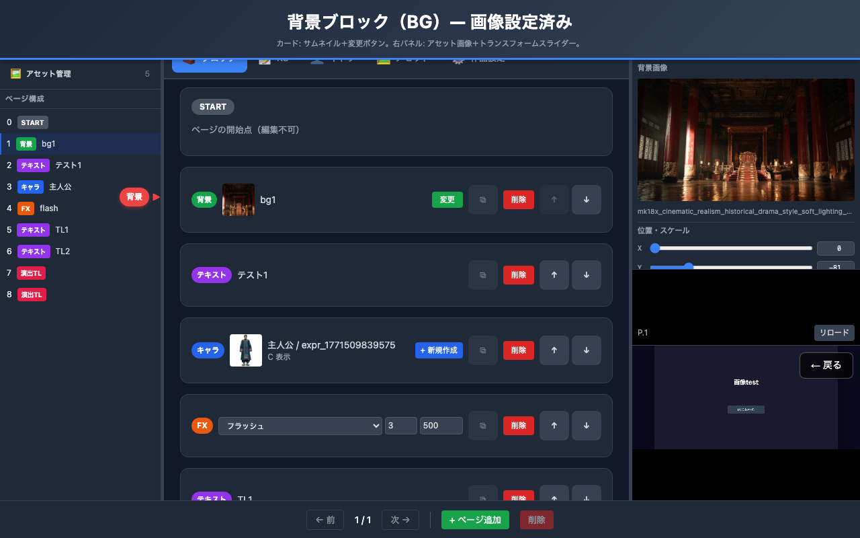860x538 pixels.
Task: Select the flash FX row in sidebar
Action: pyautogui.click(x=80, y=208)
